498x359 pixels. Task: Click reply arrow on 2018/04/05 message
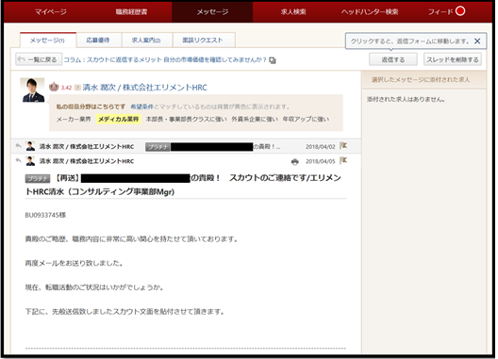(19, 160)
